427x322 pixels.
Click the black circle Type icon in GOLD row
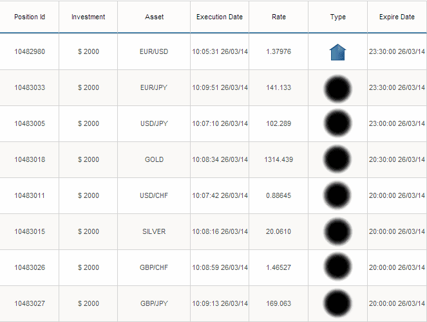(337, 159)
